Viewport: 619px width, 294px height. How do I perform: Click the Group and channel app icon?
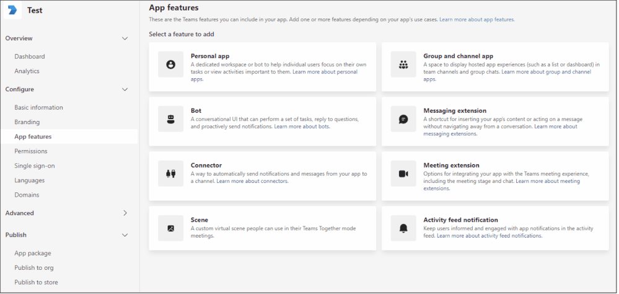pos(403,65)
